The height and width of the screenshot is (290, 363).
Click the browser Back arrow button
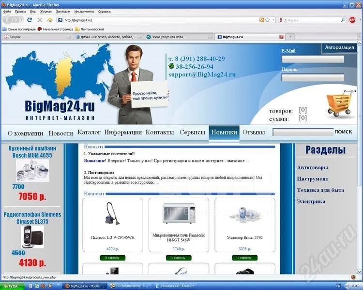tap(8, 20)
